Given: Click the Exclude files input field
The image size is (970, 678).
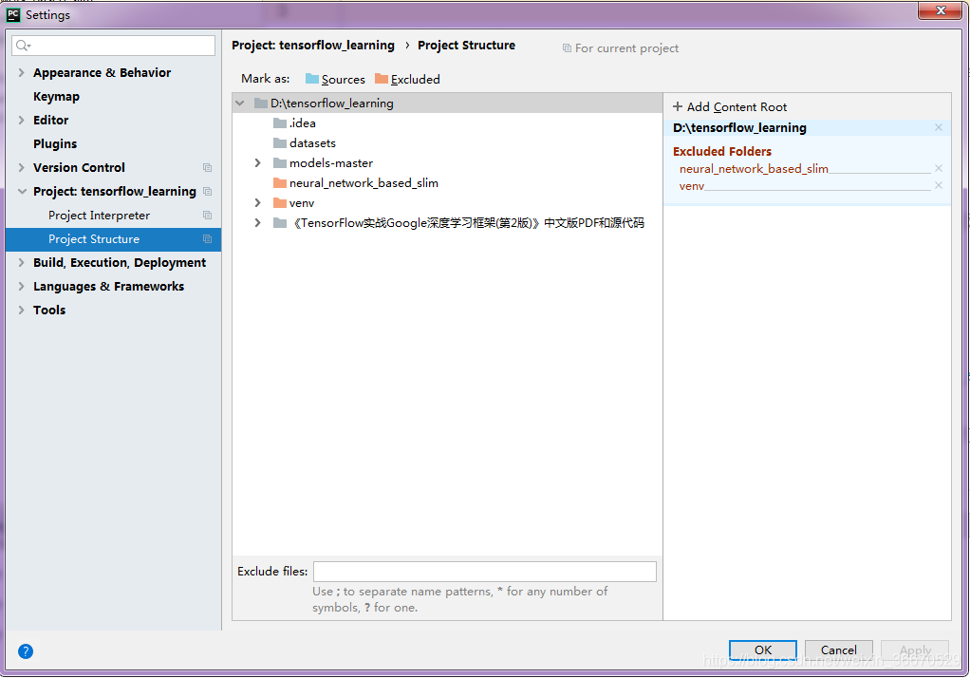Looking at the screenshot, I should pos(485,572).
